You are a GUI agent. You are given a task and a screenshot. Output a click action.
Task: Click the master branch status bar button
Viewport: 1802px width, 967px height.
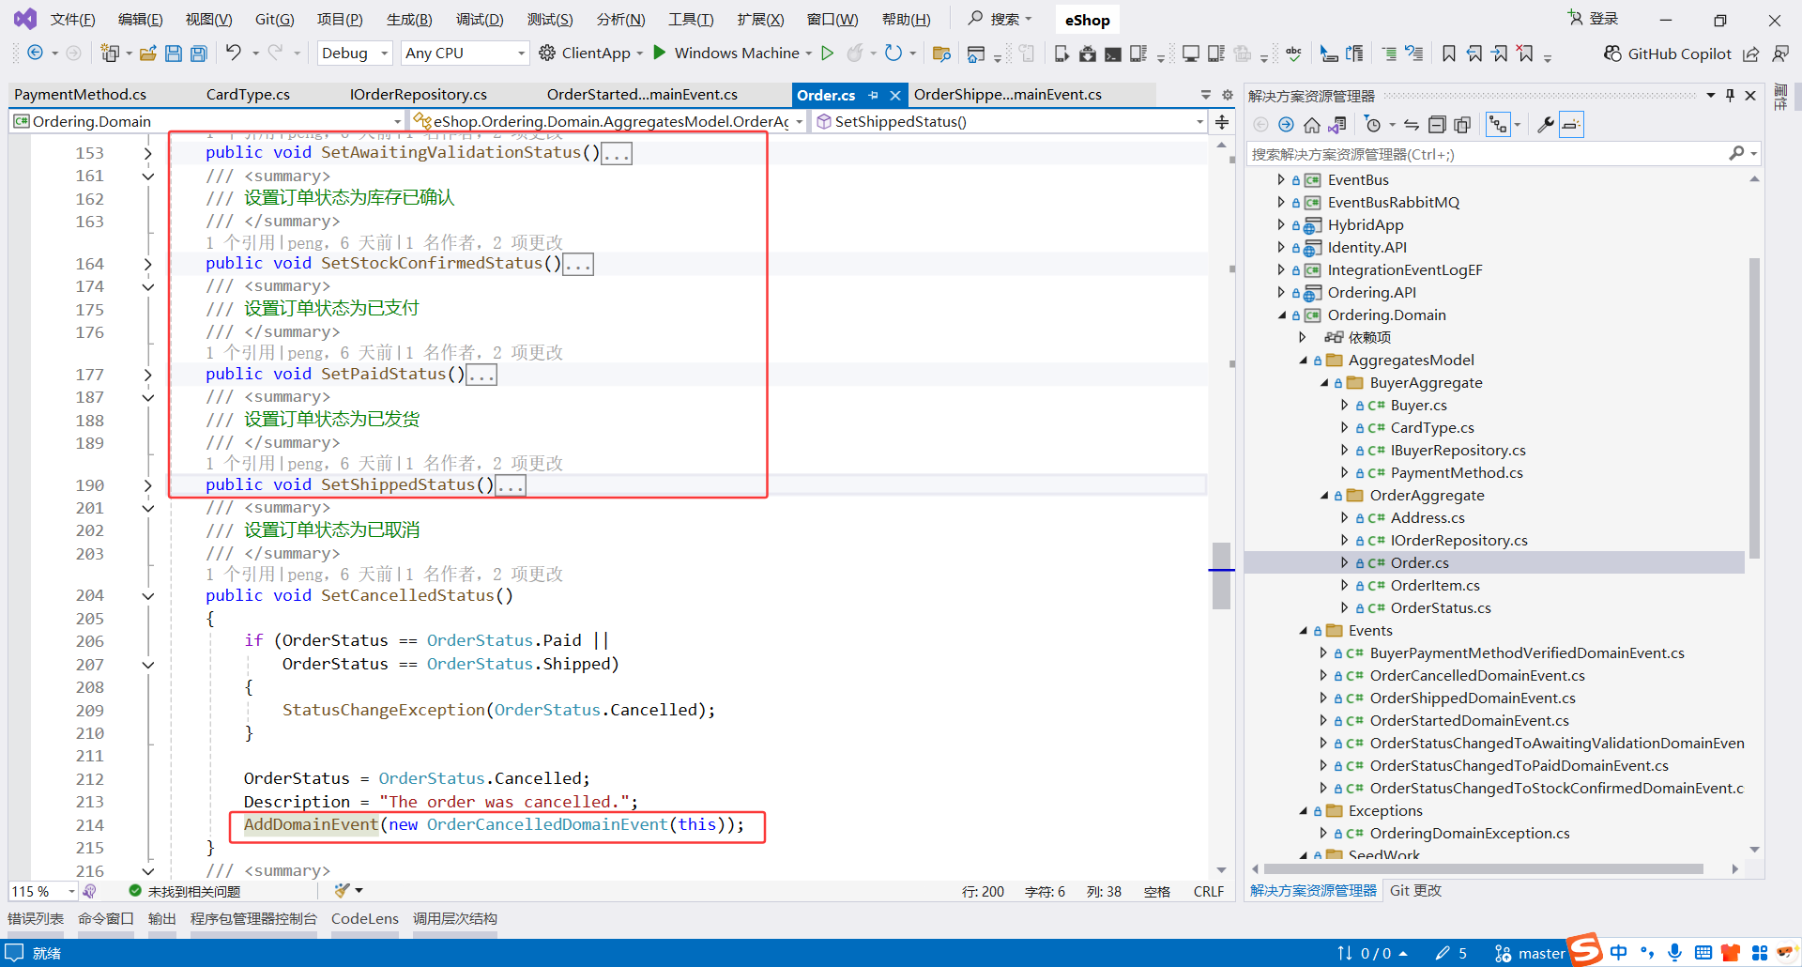tap(1530, 954)
